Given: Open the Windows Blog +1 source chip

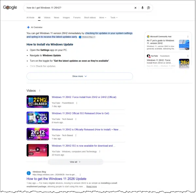Looking at the screenshot, I should coord(87,37).
